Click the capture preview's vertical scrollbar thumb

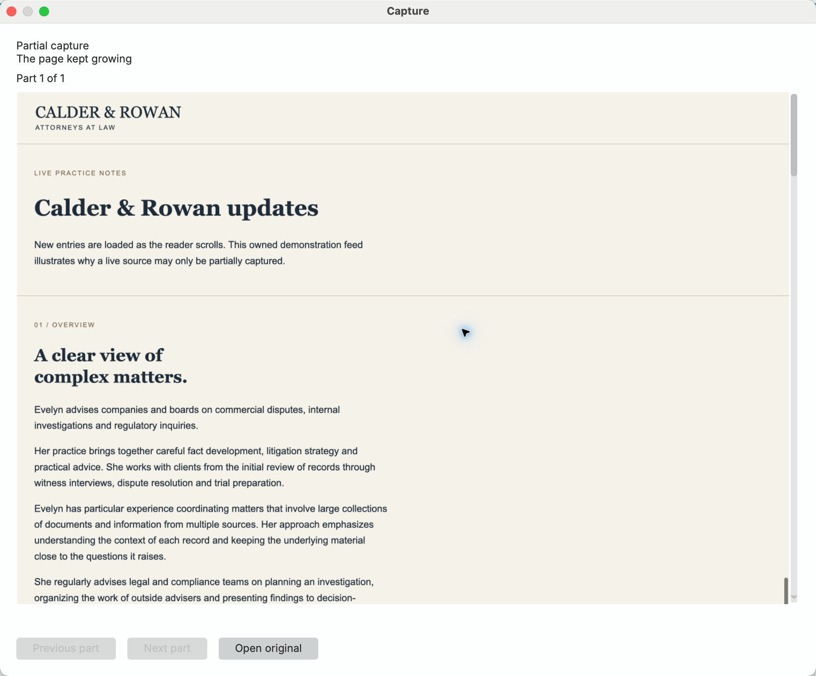point(794,135)
